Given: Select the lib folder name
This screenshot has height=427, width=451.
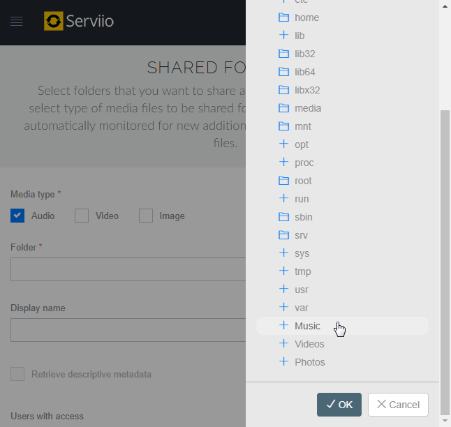Looking at the screenshot, I should pos(300,36).
